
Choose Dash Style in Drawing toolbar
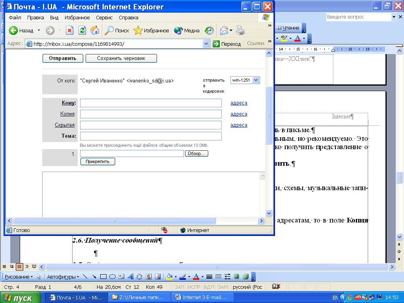coord(218,277)
